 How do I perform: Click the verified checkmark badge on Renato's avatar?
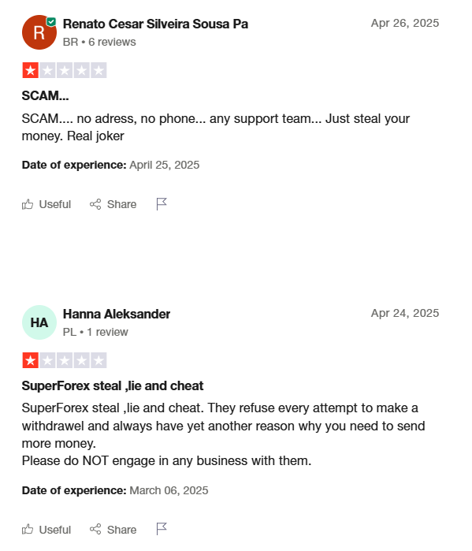pos(51,22)
